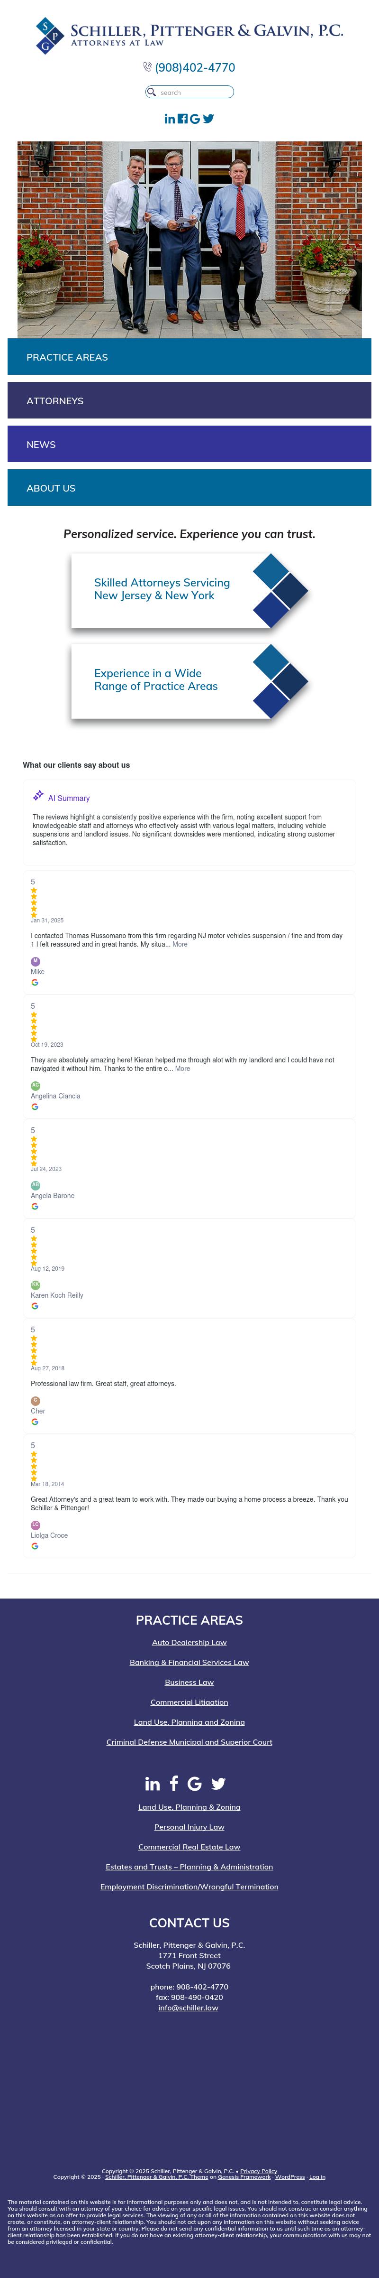Open the PRACTICE AREAS menu bar

coord(189,357)
